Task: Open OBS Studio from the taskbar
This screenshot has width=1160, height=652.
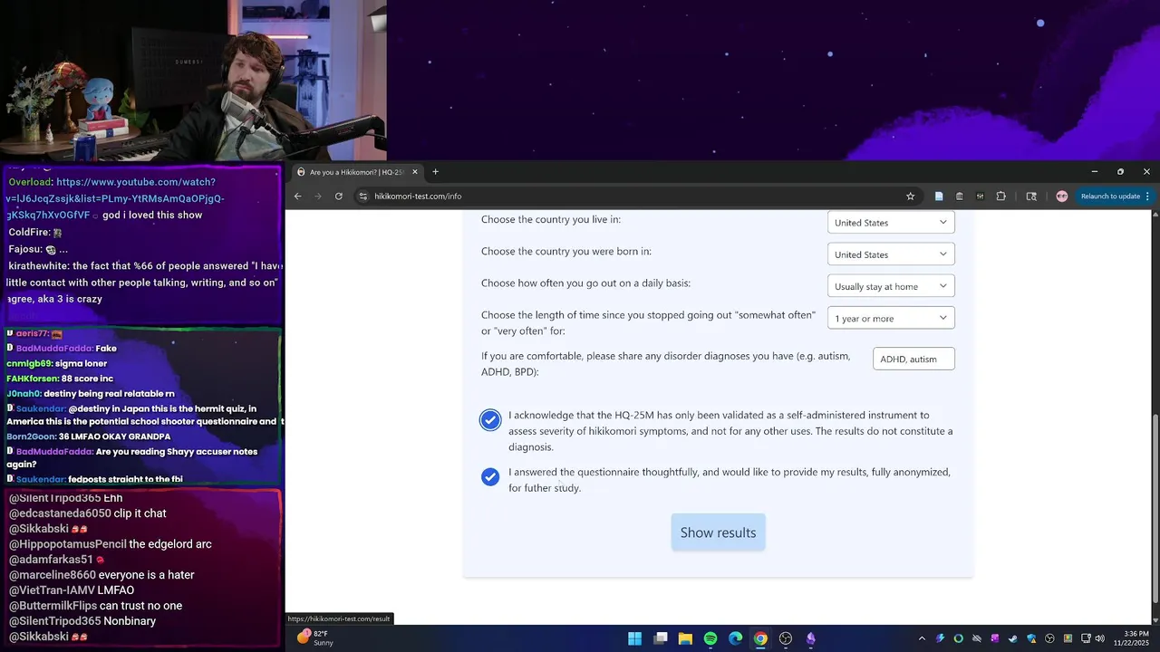Action: [x=786, y=638]
